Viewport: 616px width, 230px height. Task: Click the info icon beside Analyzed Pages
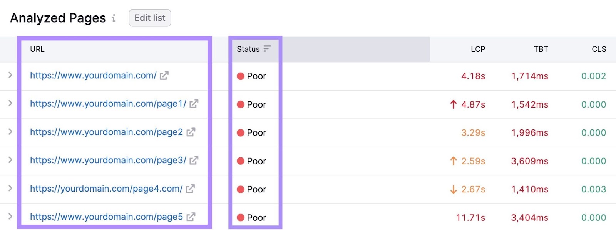(x=114, y=18)
